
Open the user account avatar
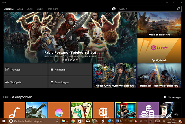point(114,9)
